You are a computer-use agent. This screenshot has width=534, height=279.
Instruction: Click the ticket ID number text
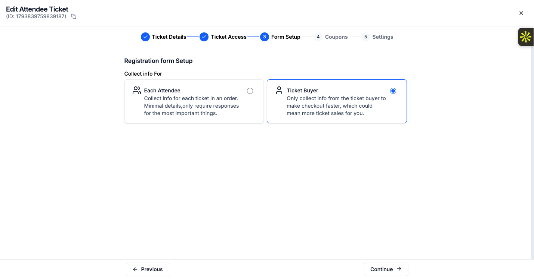coord(36,16)
